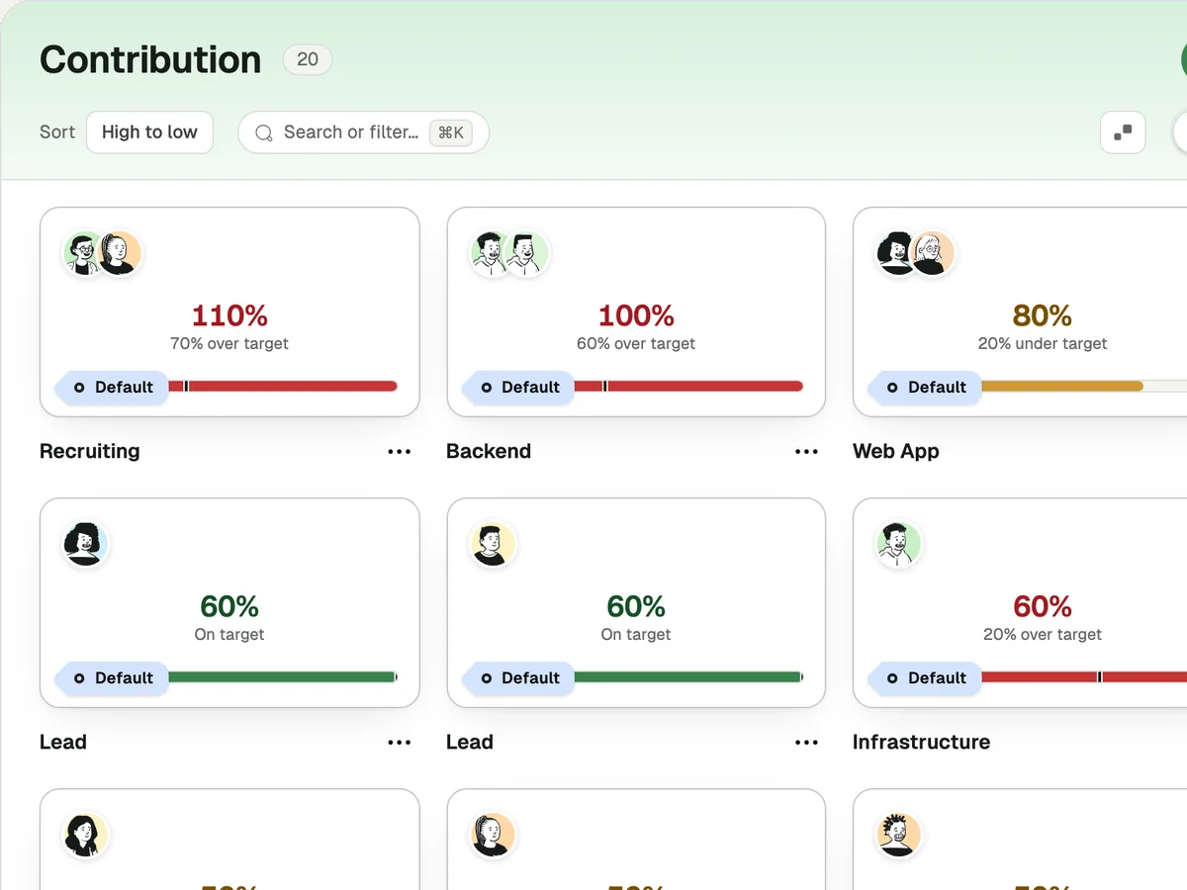Switch layout using the view toggle icon
The width and height of the screenshot is (1187, 890).
(x=1123, y=133)
